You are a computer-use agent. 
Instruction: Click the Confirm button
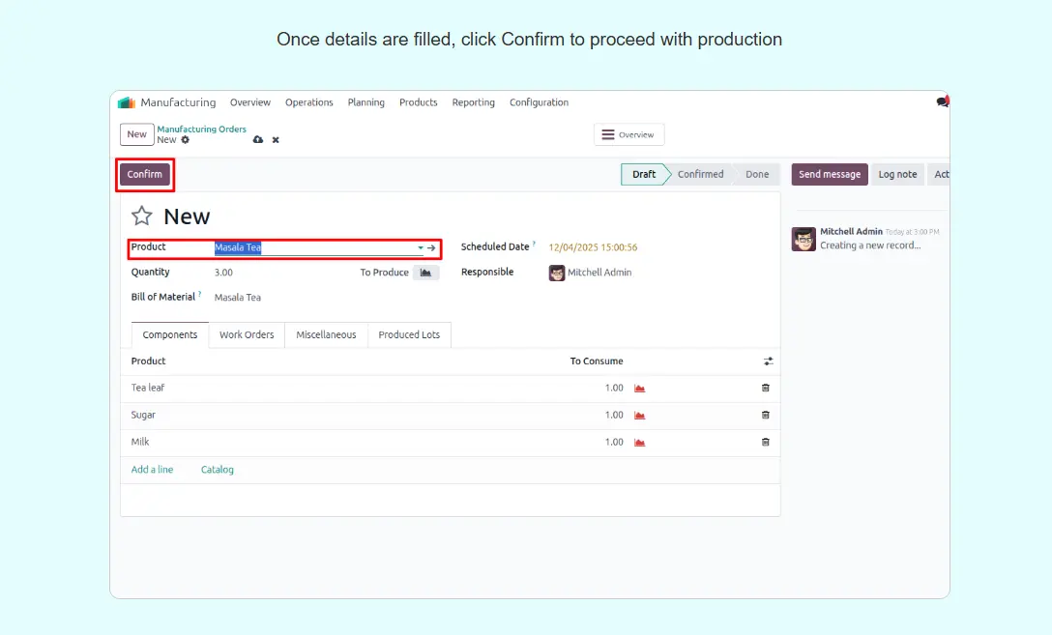tap(145, 174)
